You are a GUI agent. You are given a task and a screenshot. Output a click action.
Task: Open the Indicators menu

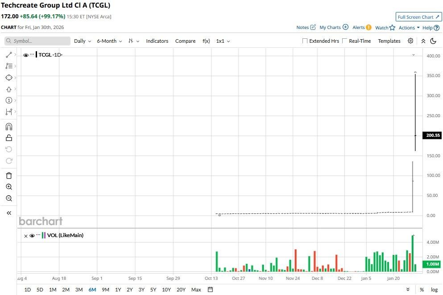157,41
